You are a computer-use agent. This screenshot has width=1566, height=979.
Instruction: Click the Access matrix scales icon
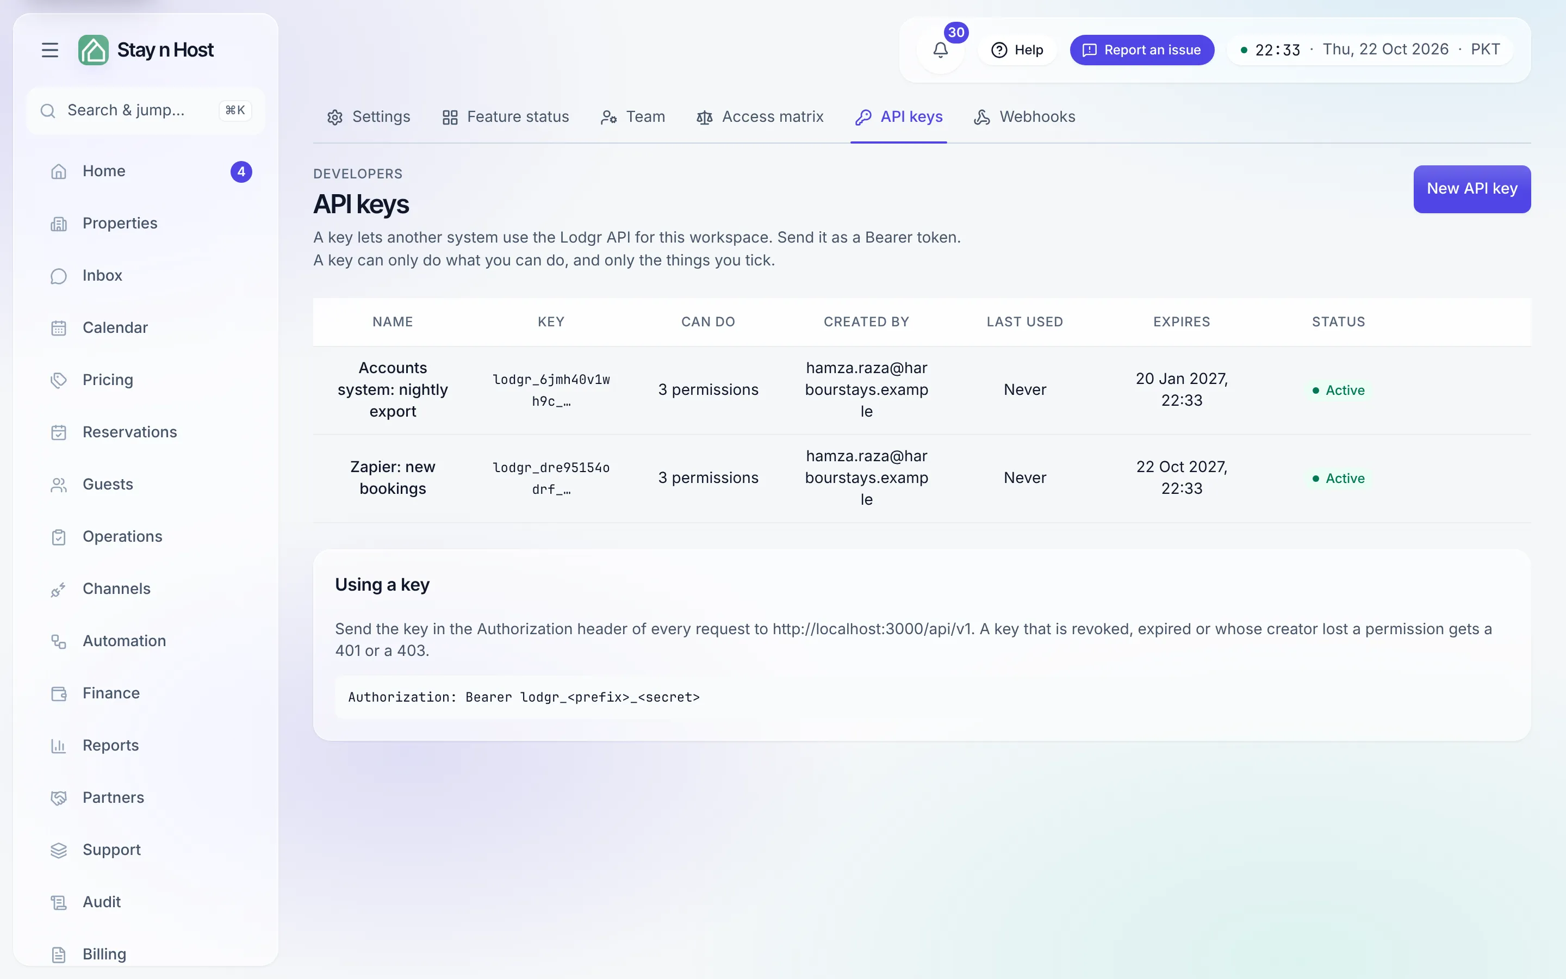[705, 117]
